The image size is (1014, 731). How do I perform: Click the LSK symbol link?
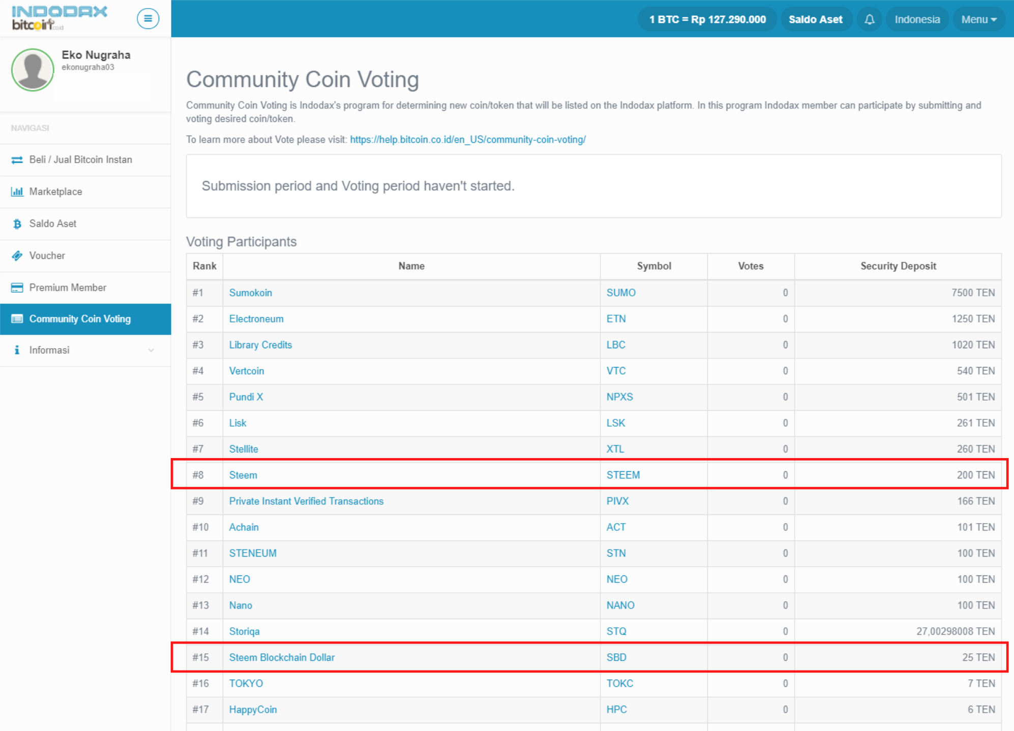coord(615,423)
